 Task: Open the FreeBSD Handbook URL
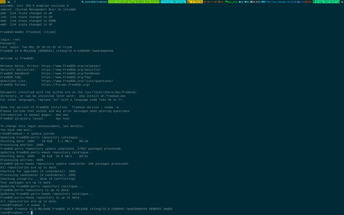pyautogui.click(x=71, y=73)
